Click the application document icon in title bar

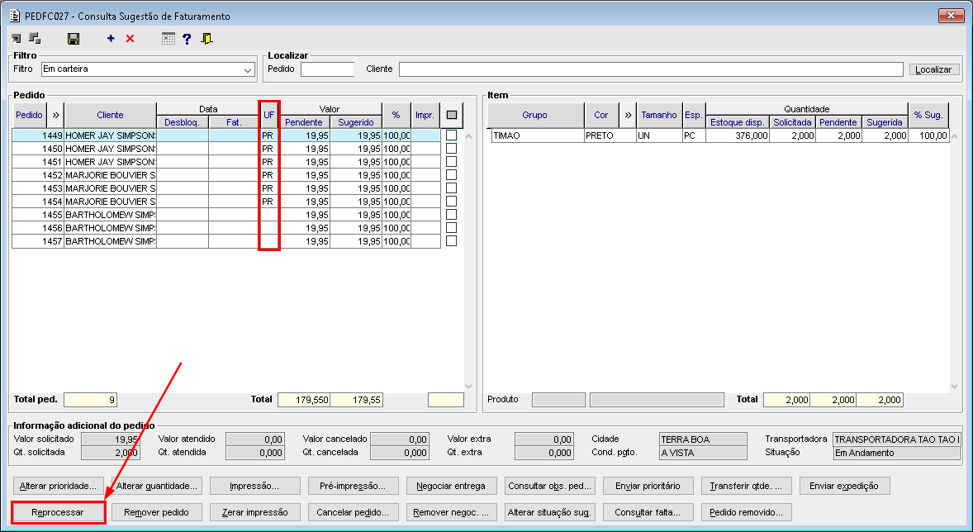pyautogui.click(x=15, y=16)
